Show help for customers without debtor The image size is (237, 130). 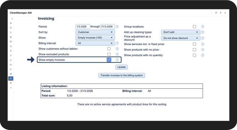tap(117, 49)
